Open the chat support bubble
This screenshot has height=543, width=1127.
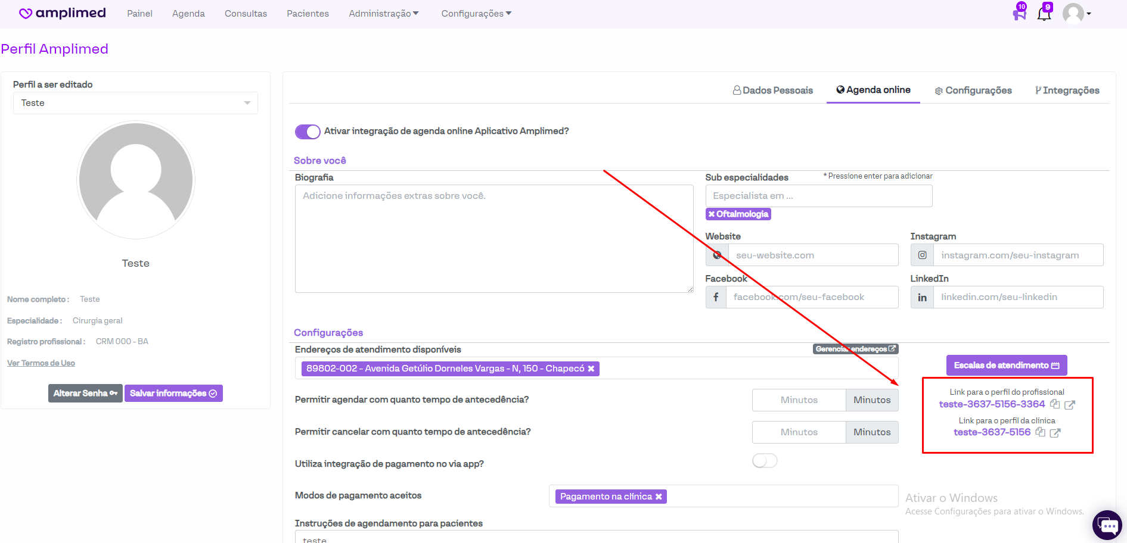1107,526
